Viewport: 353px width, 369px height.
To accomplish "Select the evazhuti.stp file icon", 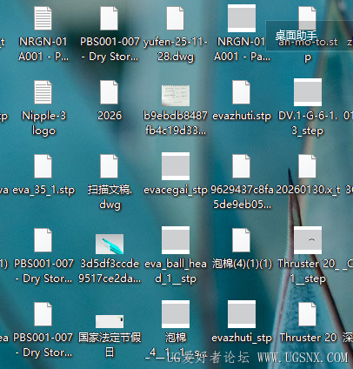I will point(241,92).
